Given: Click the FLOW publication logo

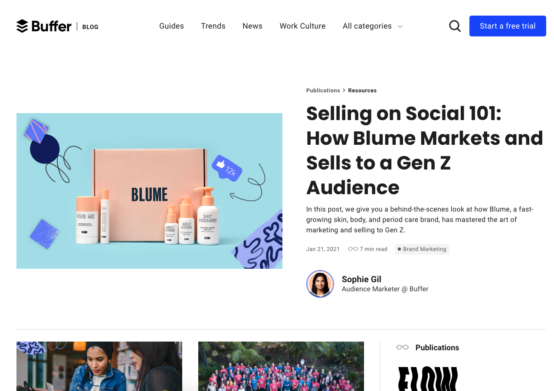Looking at the screenshot, I should click(428, 379).
